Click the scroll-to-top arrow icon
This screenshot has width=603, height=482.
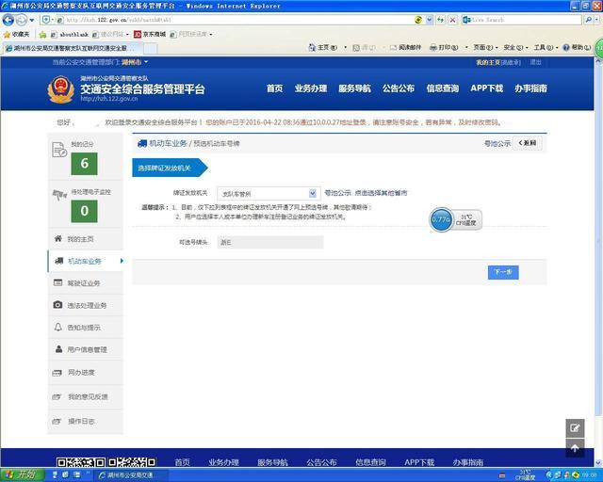[x=575, y=448]
